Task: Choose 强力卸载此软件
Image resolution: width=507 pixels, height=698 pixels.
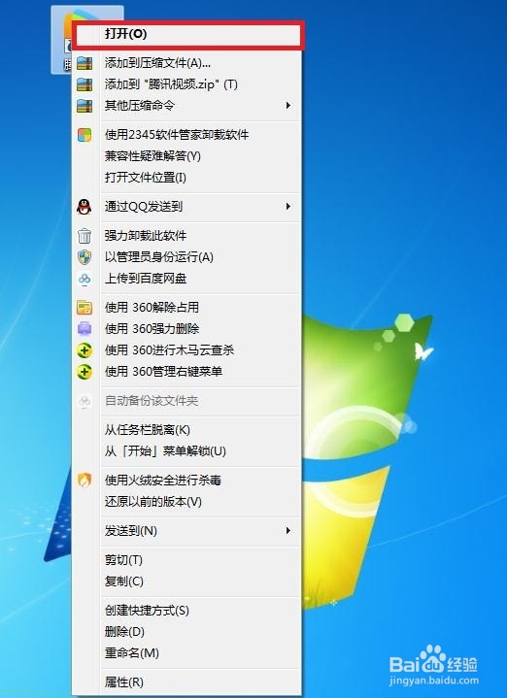Action: [188, 236]
